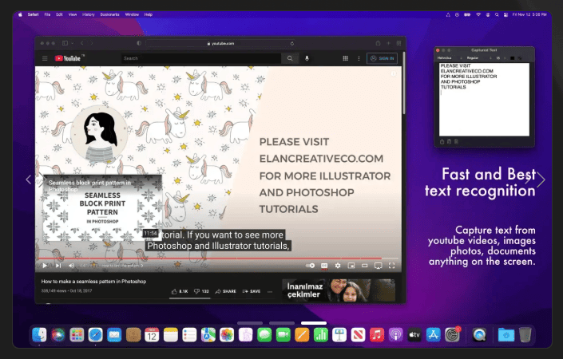The height and width of the screenshot is (359, 563).
Task: Go to previous screenshot with left arrow
Action: [x=29, y=179]
